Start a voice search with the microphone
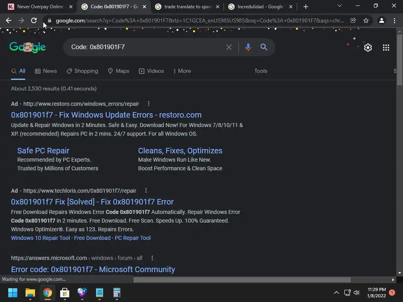The width and height of the screenshot is (403, 302). pyautogui.click(x=248, y=47)
